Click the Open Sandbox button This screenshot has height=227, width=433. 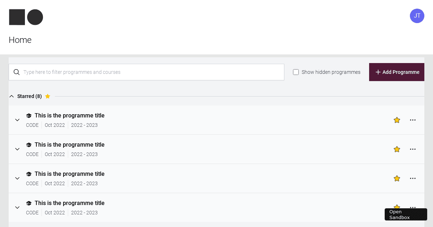(x=406, y=214)
